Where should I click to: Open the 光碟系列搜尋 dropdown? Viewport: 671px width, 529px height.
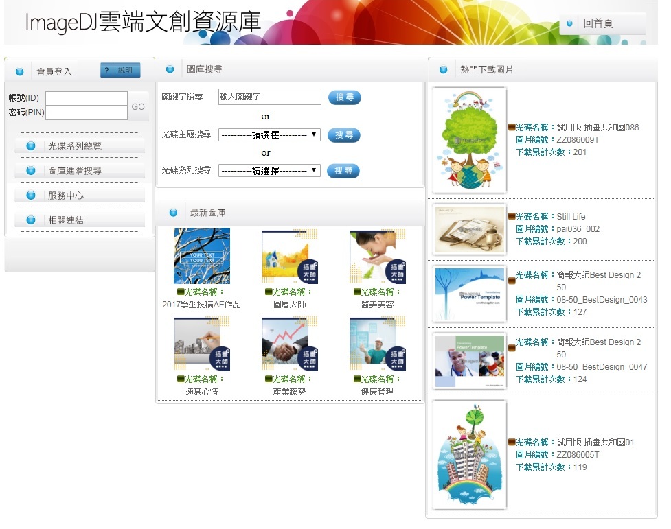click(270, 171)
